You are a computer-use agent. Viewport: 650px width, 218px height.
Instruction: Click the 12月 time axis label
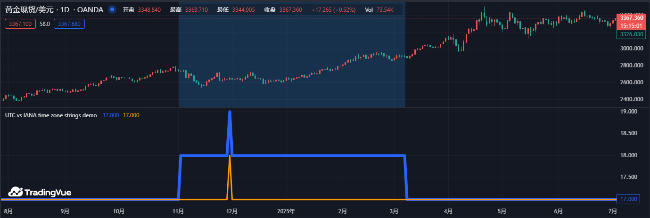(x=231, y=211)
